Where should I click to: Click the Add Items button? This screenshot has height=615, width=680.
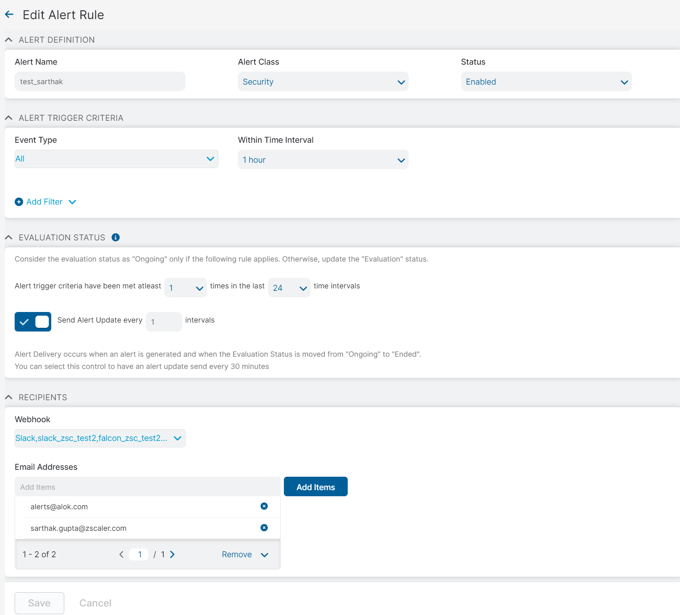(x=316, y=487)
